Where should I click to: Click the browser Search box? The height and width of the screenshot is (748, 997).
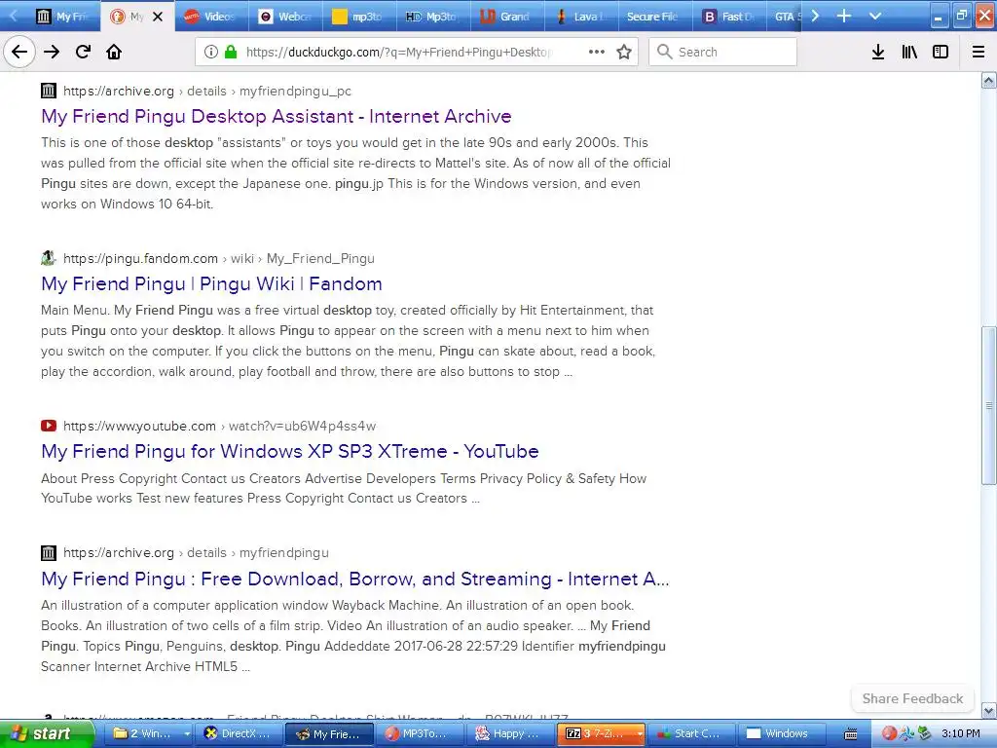pos(723,53)
